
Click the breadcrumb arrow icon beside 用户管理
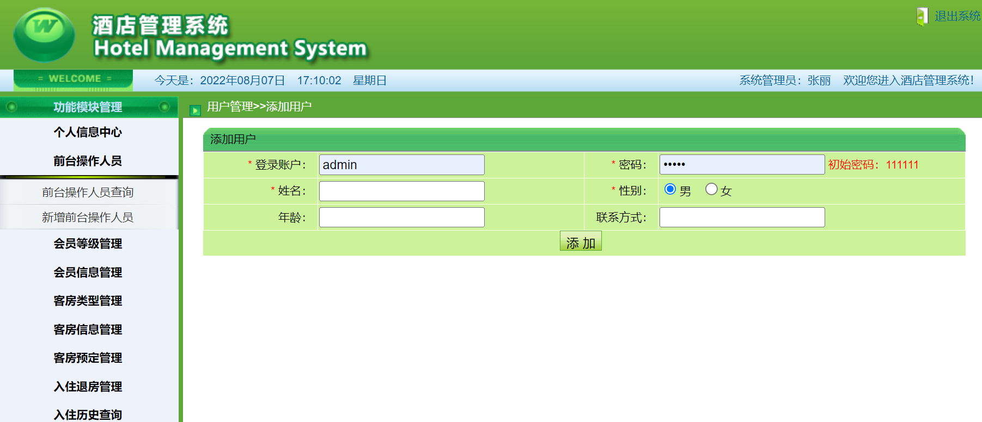195,111
